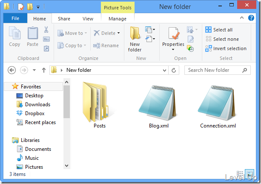This screenshot has height=184, width=261.
Task: Click the Properties checkmark icon
Action: 173,33
